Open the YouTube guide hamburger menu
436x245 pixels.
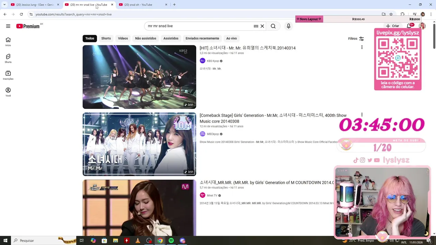tap(8, 26)
